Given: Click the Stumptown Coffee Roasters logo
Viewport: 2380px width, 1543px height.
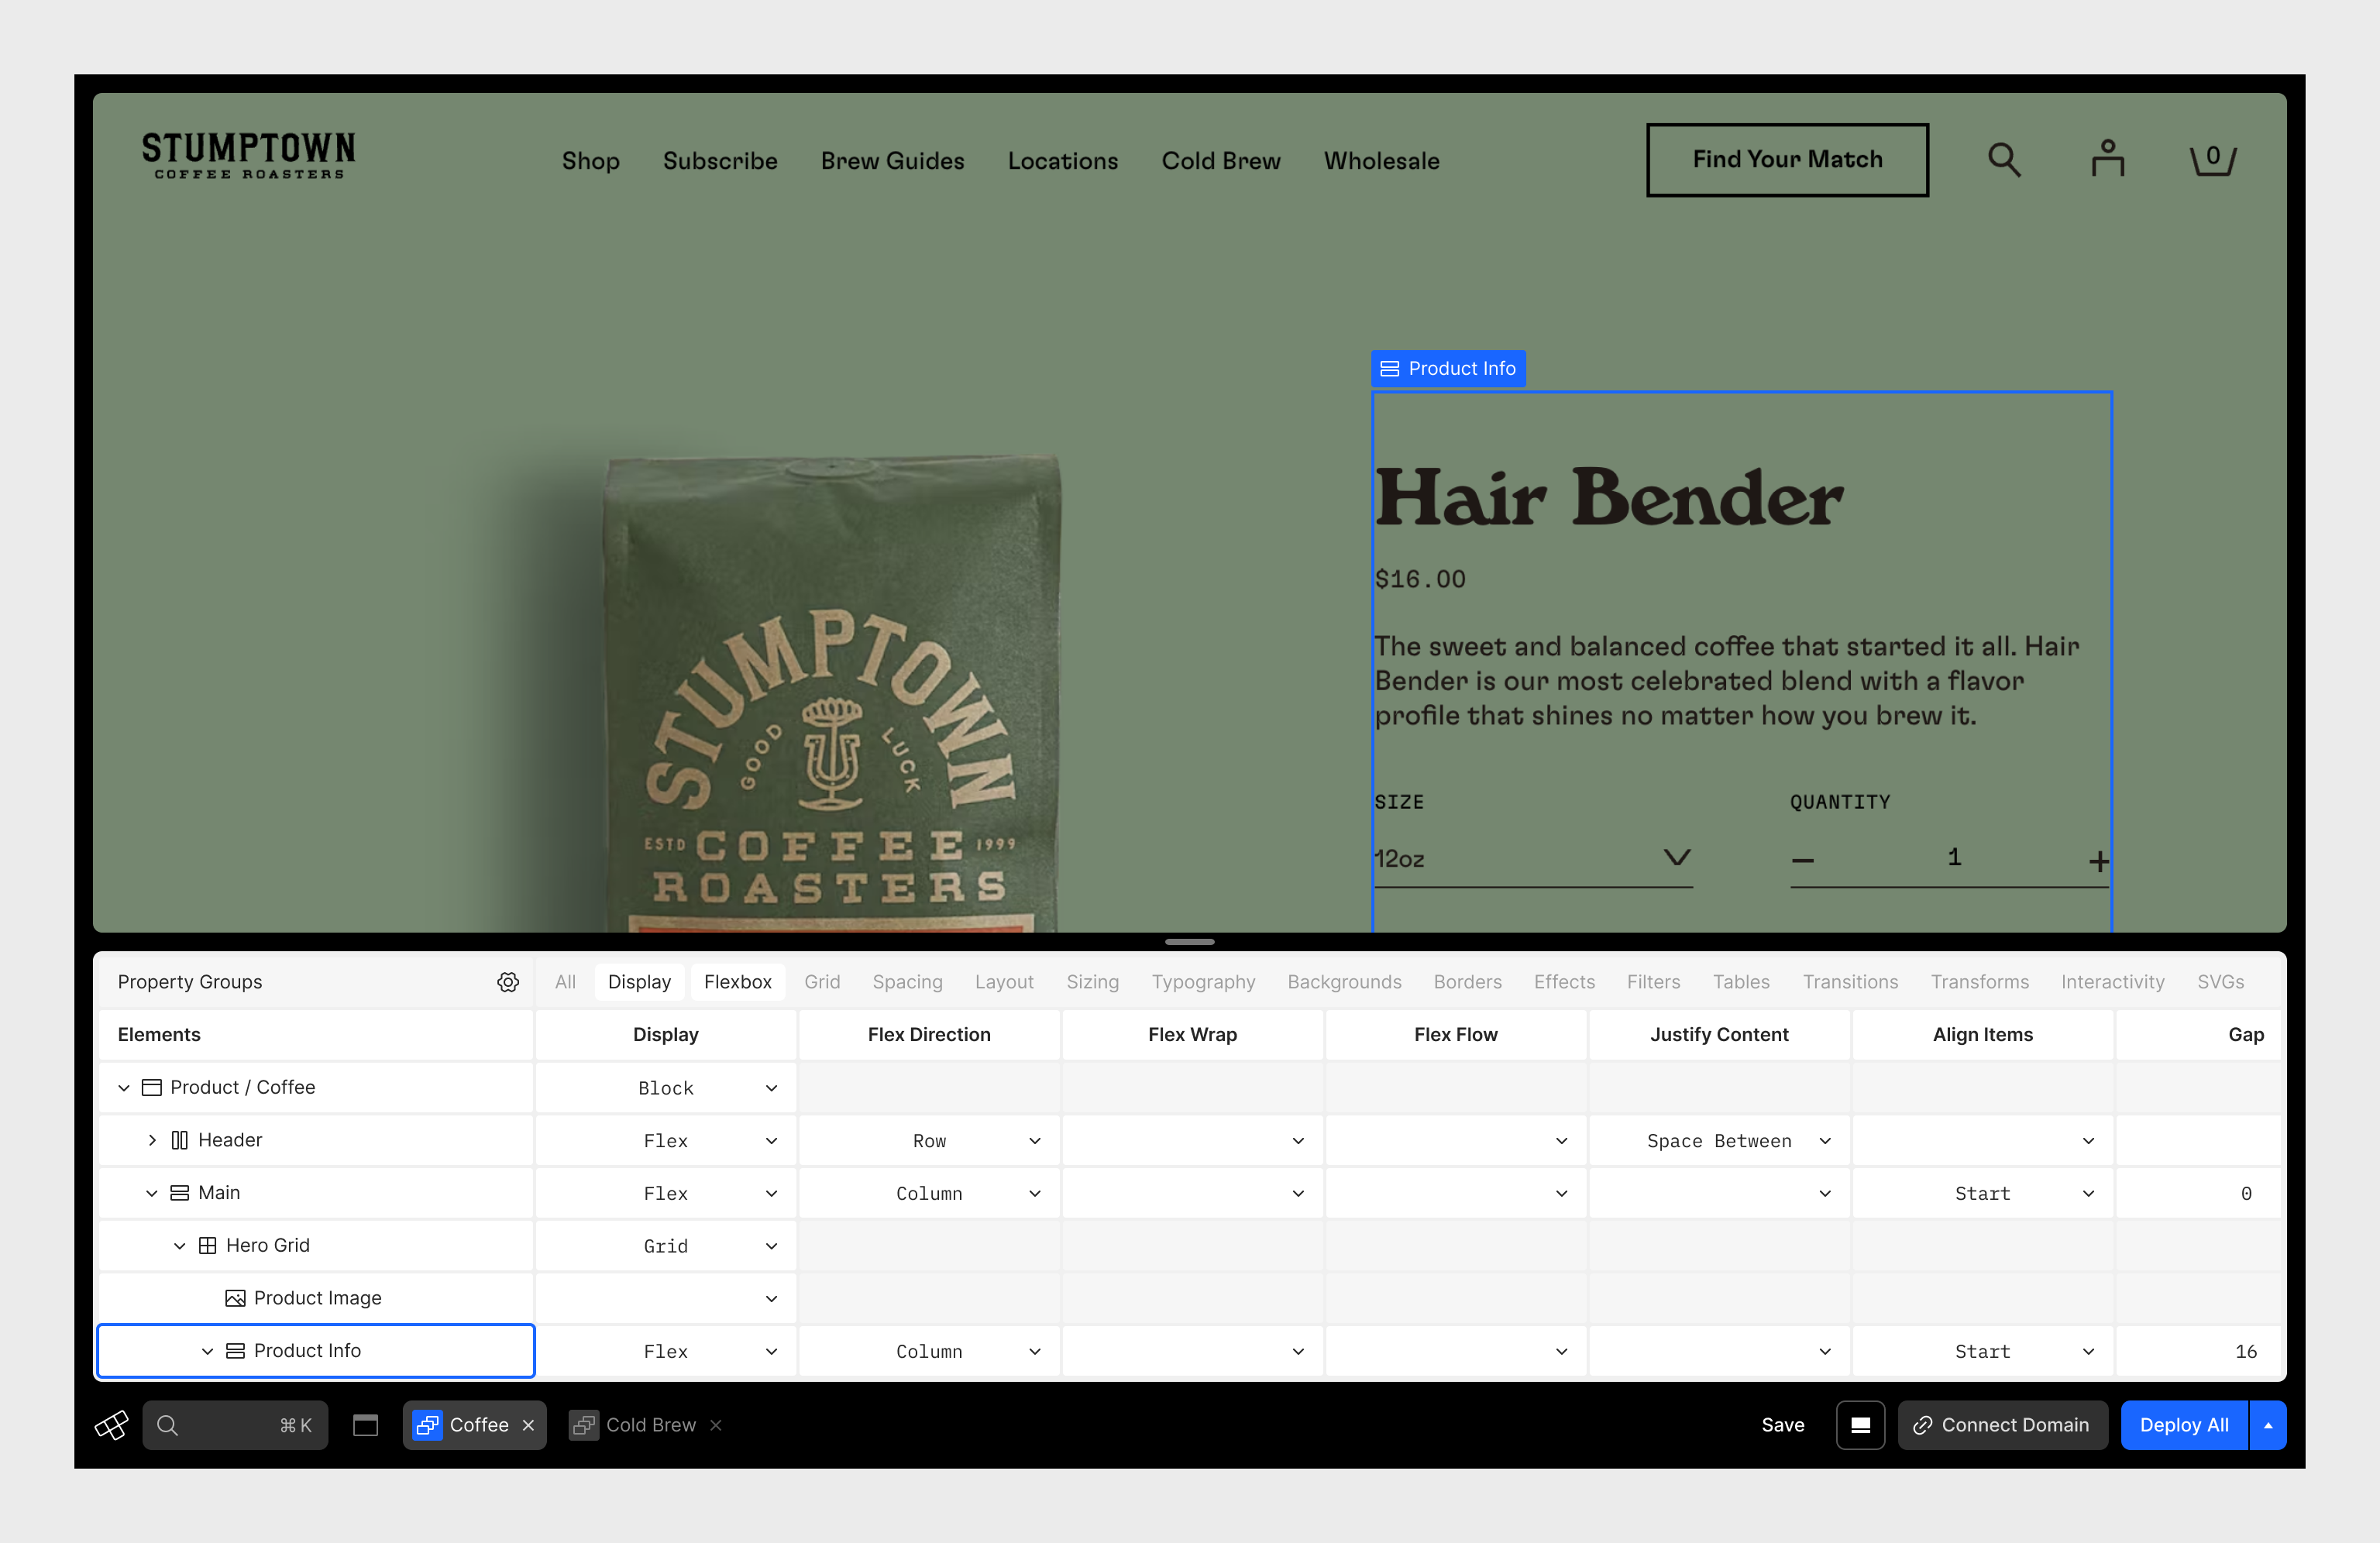Looking at the screenshot, I should tap(248, 156).
